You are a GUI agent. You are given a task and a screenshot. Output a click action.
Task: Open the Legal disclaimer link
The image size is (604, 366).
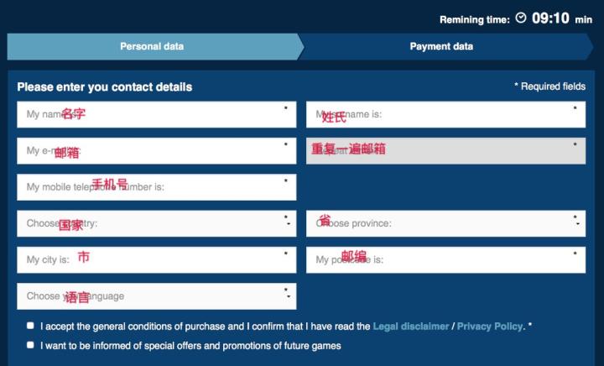point(410,327)
